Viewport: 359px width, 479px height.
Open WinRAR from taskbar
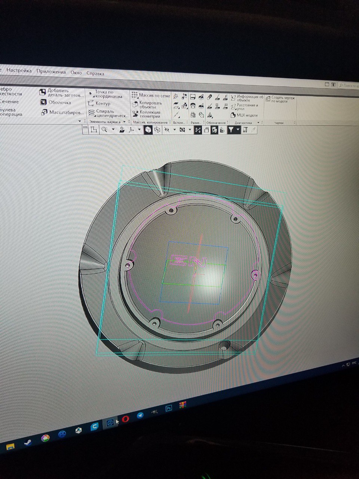tap(182, 405)
